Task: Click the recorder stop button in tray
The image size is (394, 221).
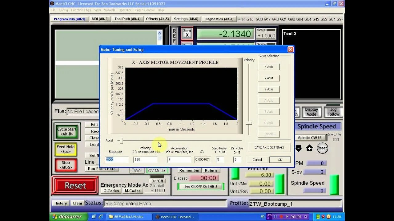Action: pos(281,217)
